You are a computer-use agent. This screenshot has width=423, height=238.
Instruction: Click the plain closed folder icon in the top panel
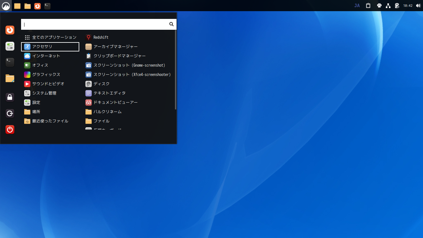17,6
